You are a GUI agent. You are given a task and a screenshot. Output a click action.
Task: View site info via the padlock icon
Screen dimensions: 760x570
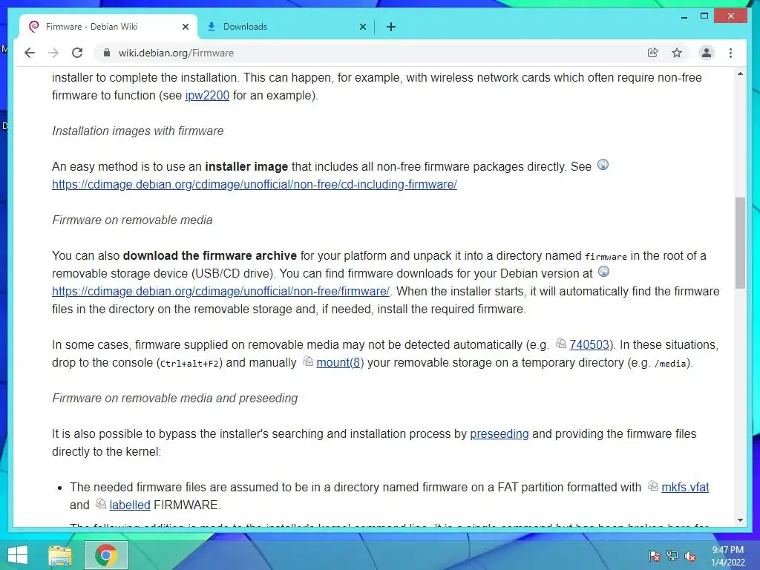[107, 53]
